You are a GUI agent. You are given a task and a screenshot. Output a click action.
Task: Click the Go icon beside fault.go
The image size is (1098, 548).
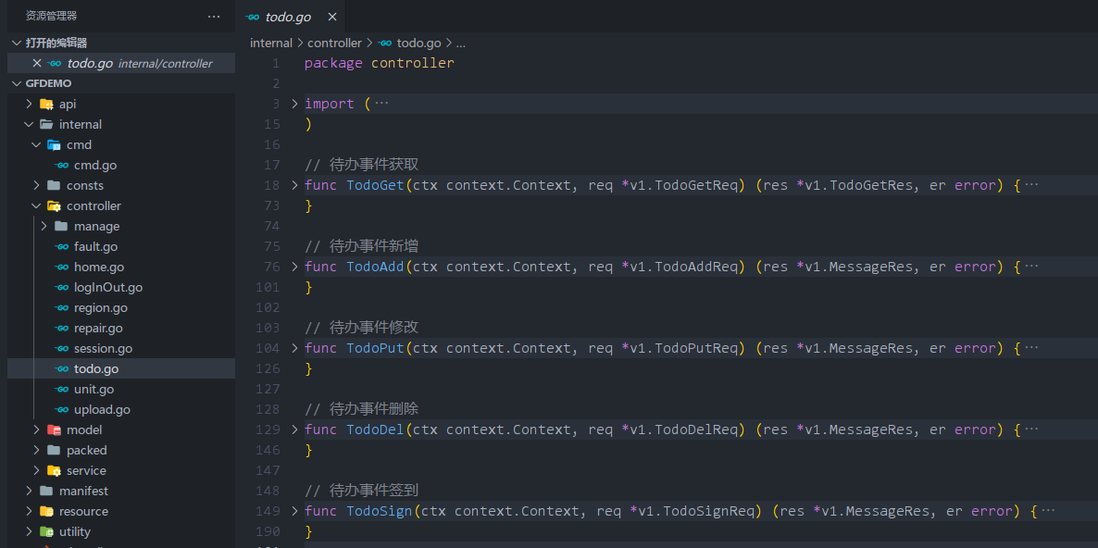click(62, 246)
